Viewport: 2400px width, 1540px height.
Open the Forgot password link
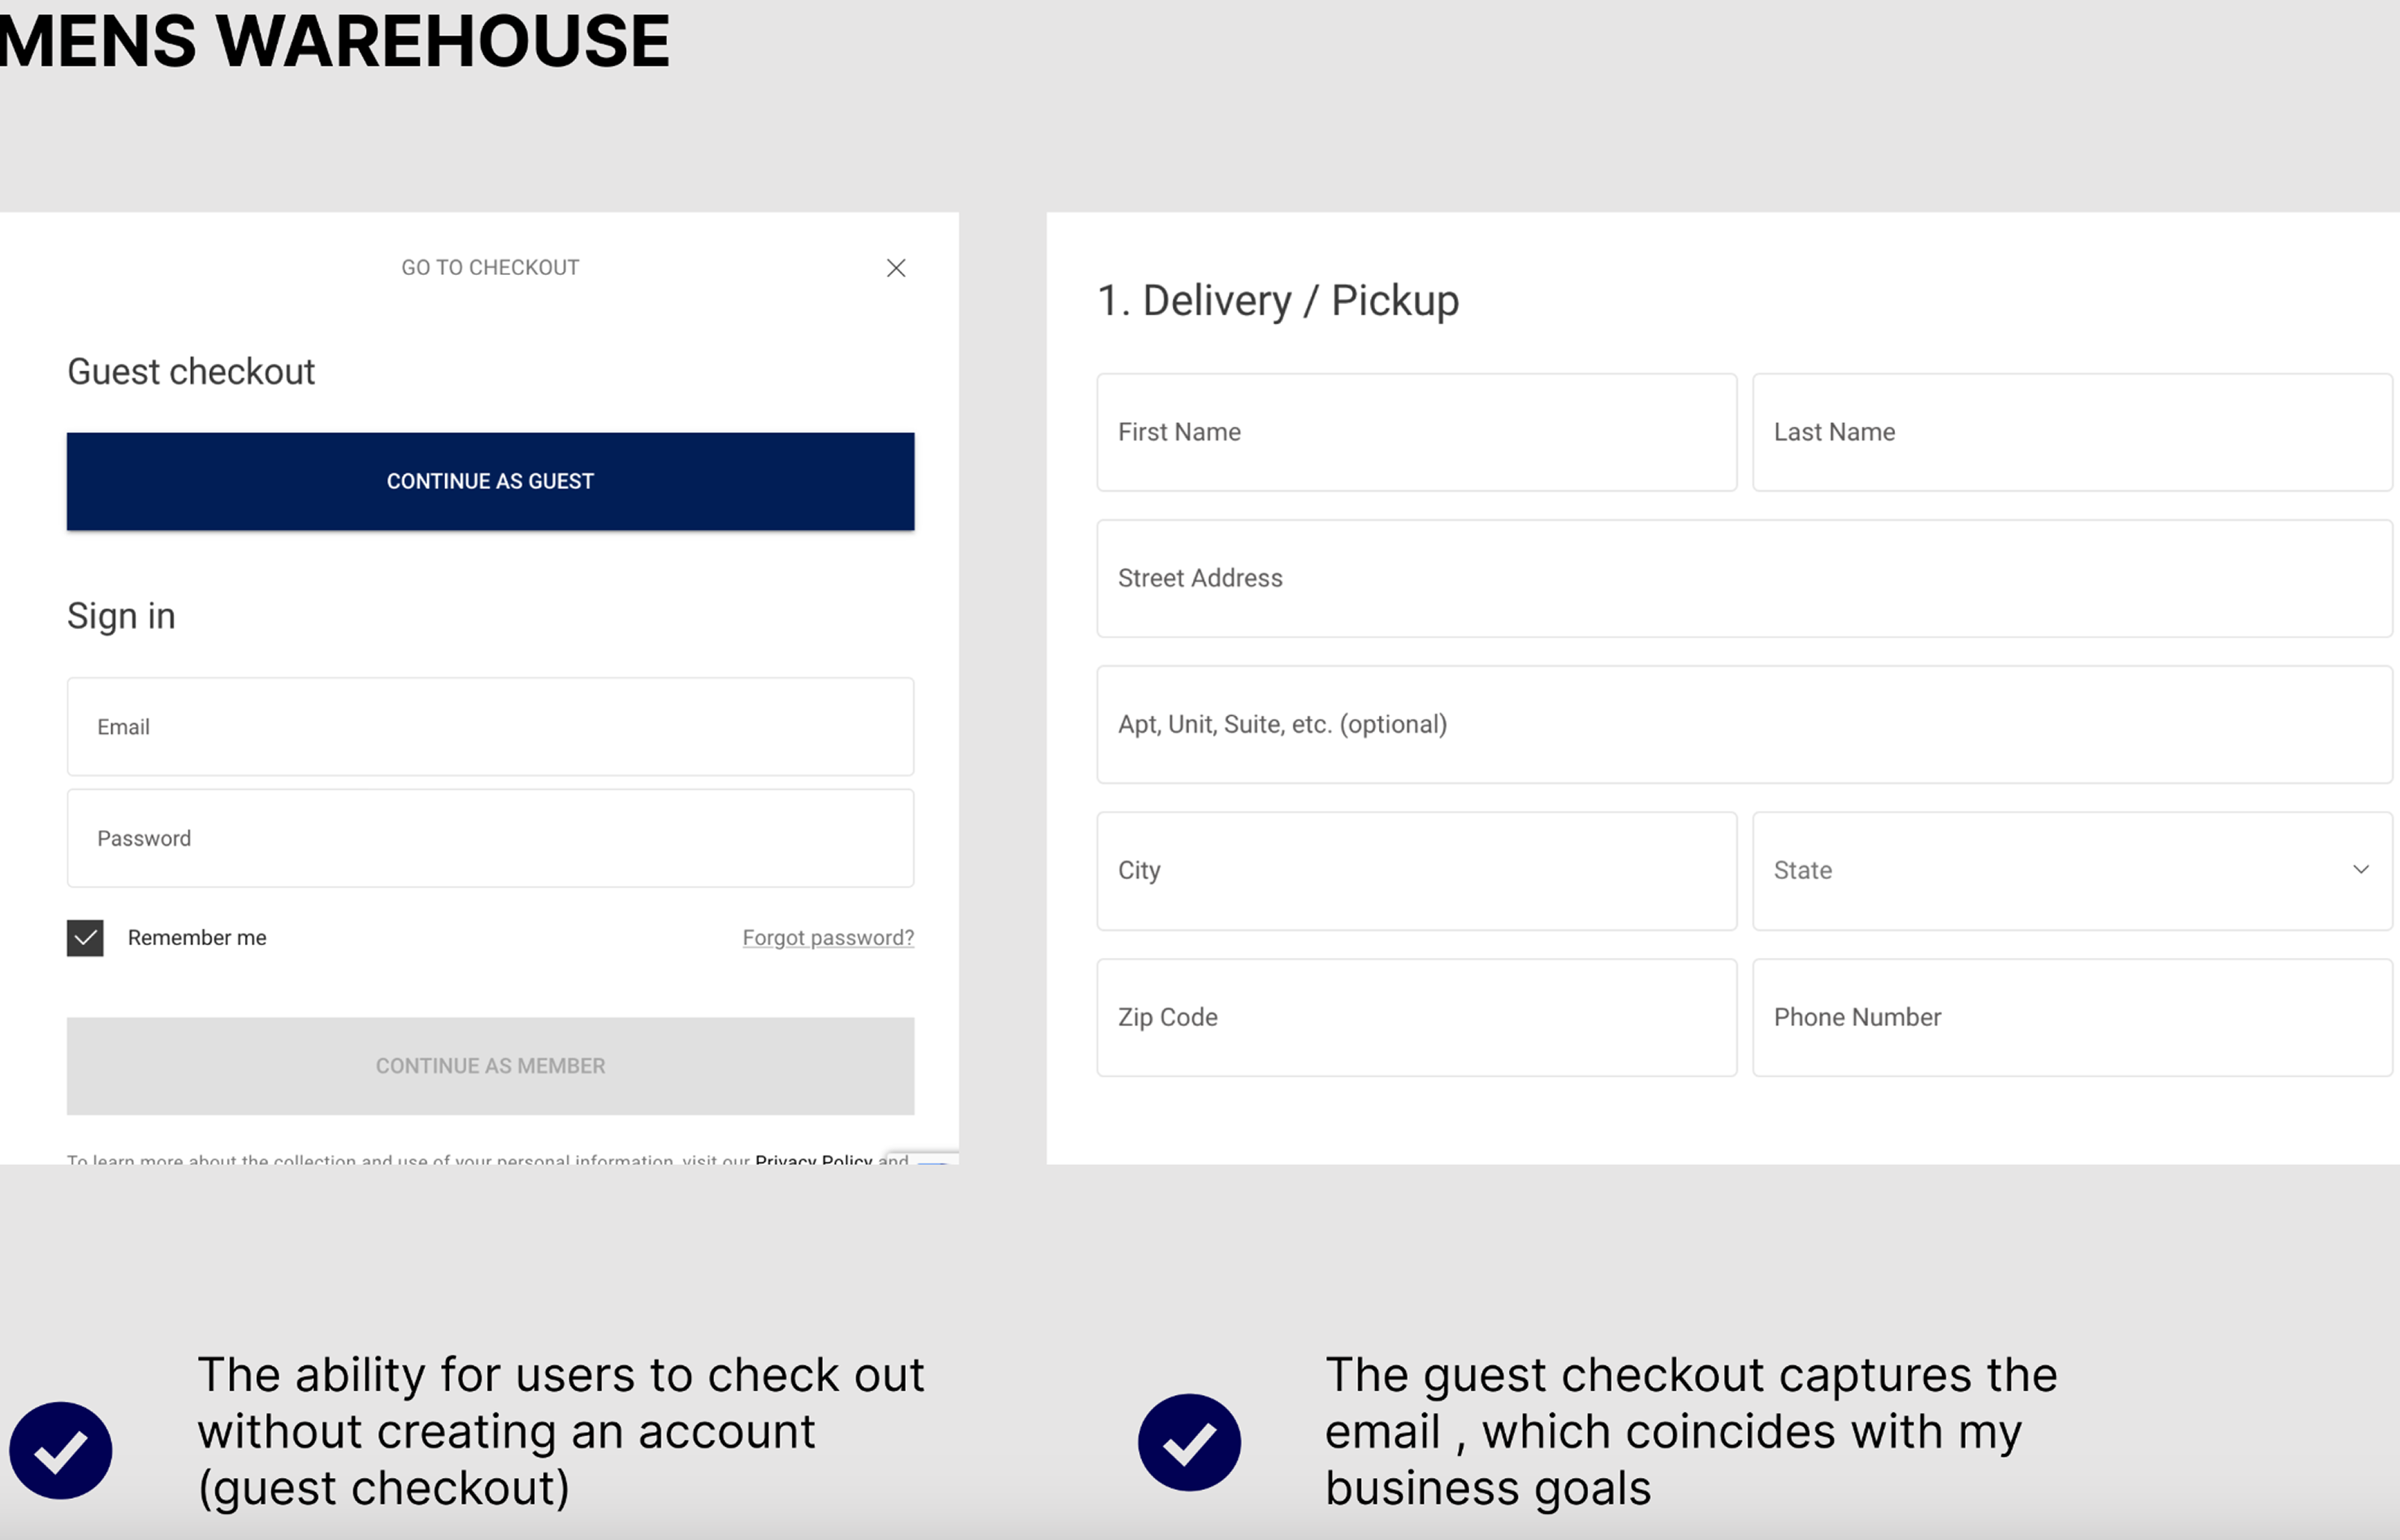pos(828,938)
